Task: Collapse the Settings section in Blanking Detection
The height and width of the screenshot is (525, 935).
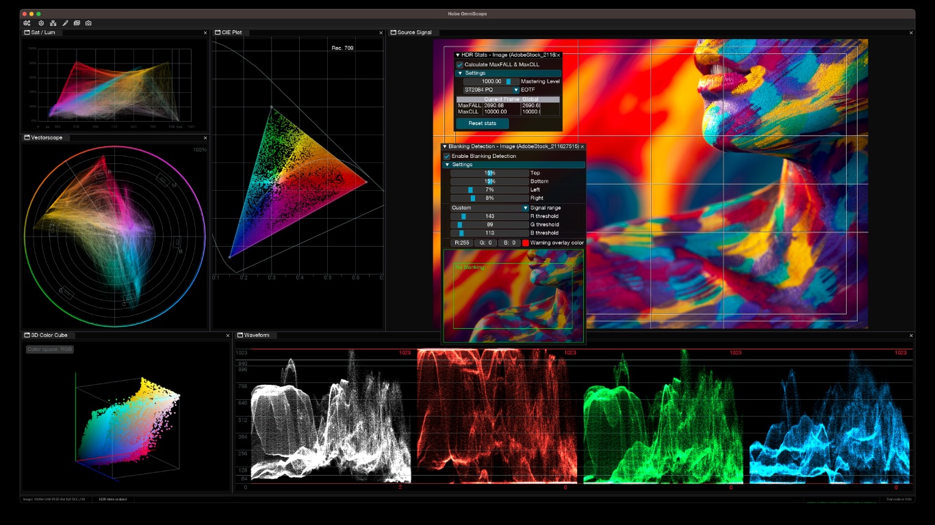Action: (x=448, y=165)
